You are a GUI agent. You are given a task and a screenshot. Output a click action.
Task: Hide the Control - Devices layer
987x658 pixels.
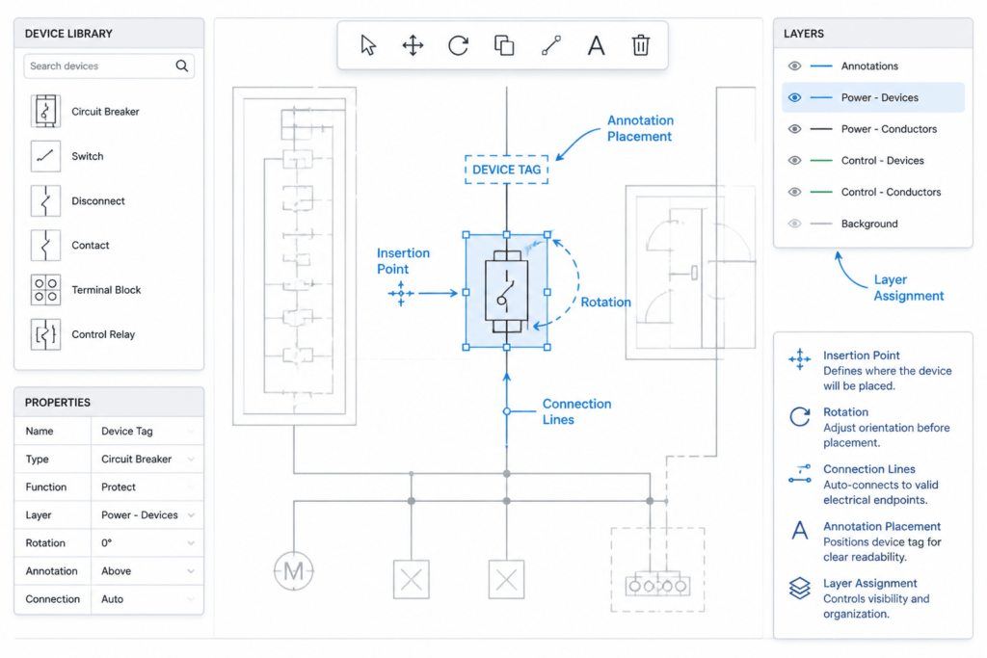point(794,161)
